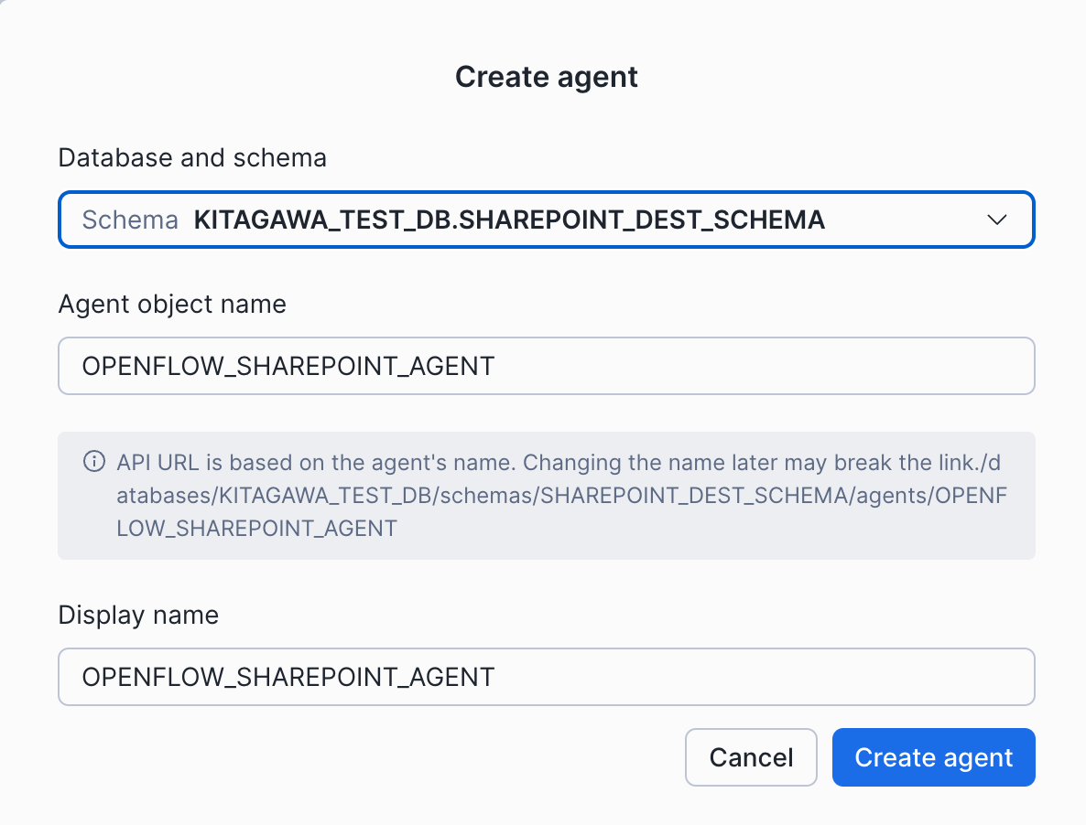Image resolution: width=1086 pixels, height=825 pixels.
Task: Focus the Agent object name input field
Action: [546, 366]
